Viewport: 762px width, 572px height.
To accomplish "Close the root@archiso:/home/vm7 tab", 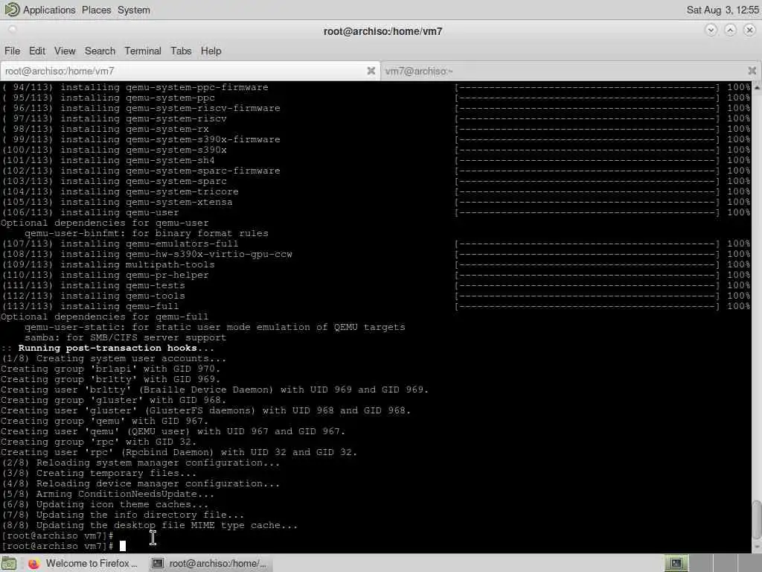I will tap(371, 71).
